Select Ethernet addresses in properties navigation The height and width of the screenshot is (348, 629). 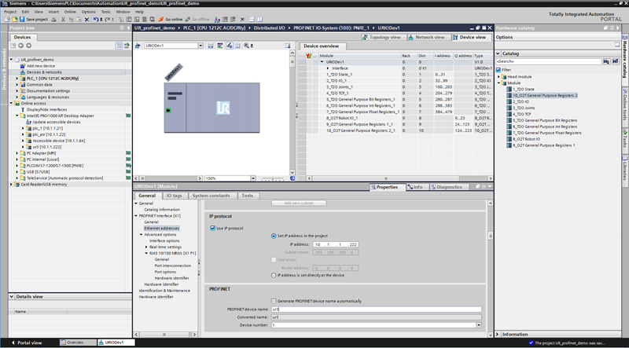click(x=162, y=228)
